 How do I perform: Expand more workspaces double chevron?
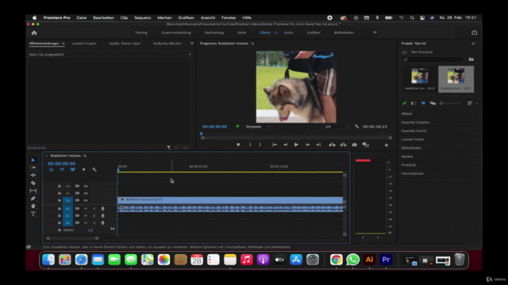pyautogui.click(x=375, y=32)
